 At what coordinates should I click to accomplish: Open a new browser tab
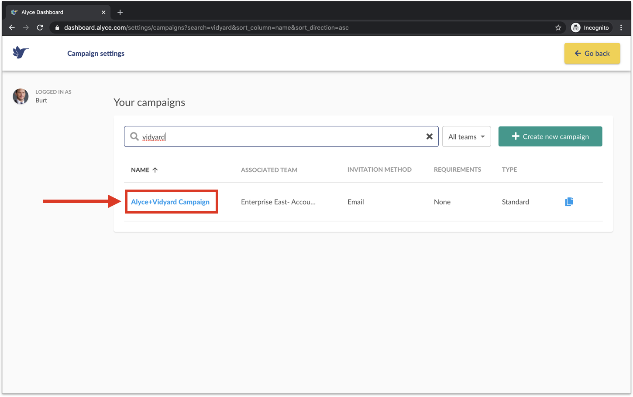120,12
